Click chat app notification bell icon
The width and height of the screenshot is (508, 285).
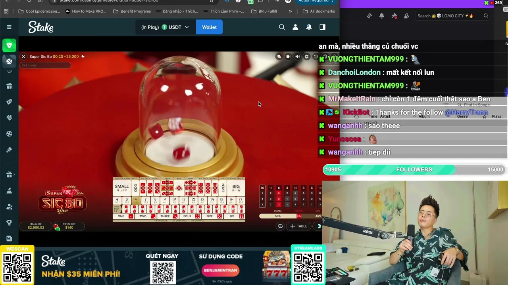click(x=382, y=16)
